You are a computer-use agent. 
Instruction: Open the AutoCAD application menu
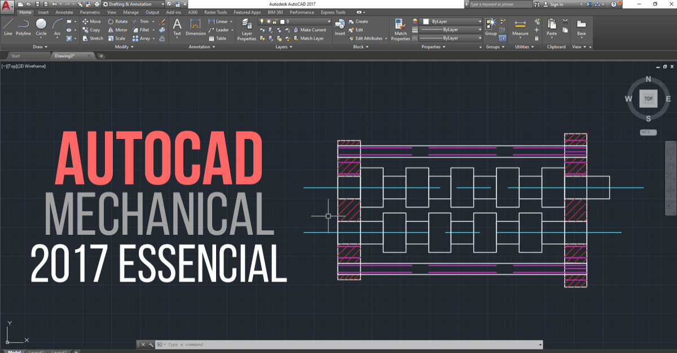click(7, 6)
